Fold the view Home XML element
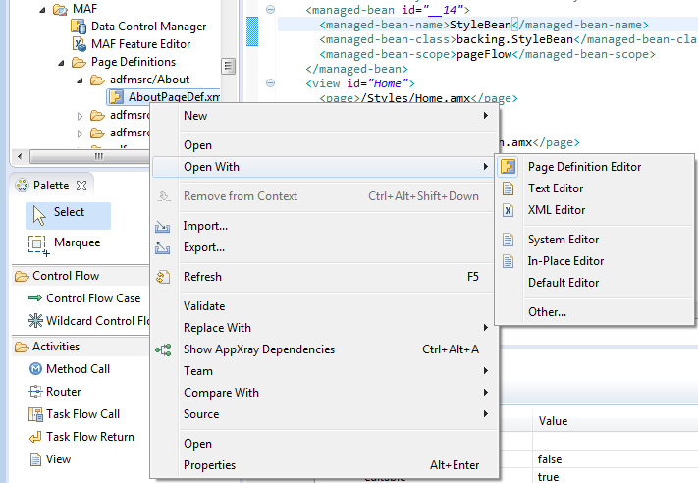 (270, 82)
